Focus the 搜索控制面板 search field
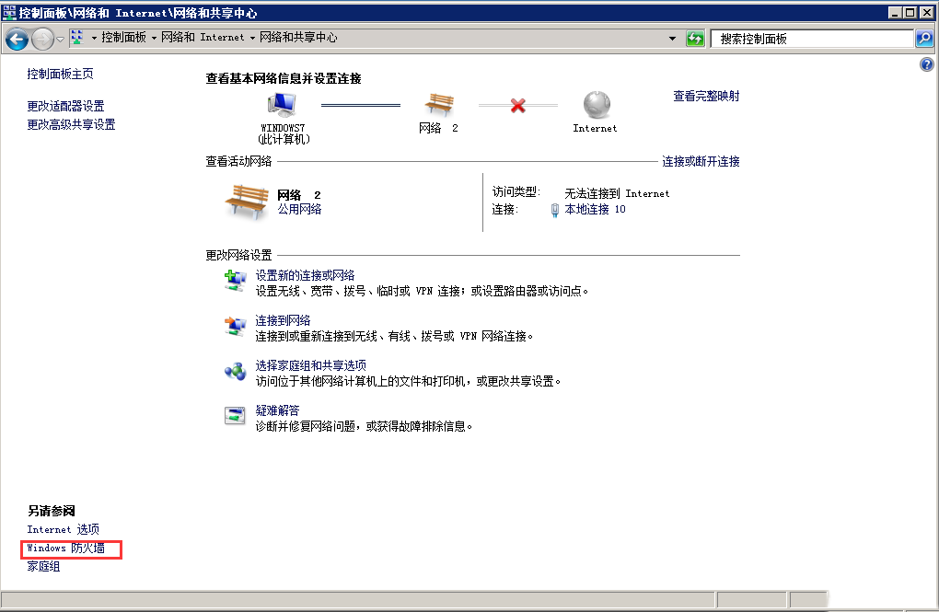This screenshot has height=612, width=939. click(811, 39)
